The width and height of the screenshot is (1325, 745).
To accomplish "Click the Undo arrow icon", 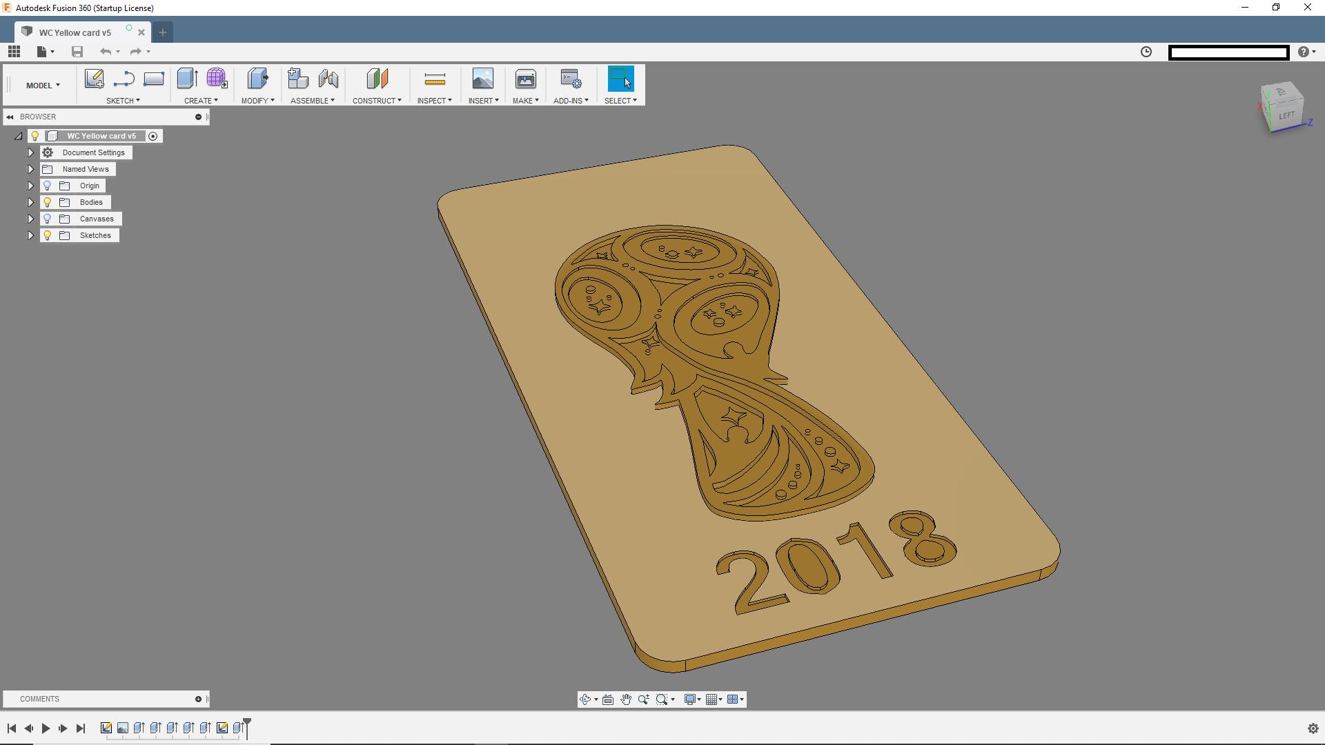I will [106, 52].
